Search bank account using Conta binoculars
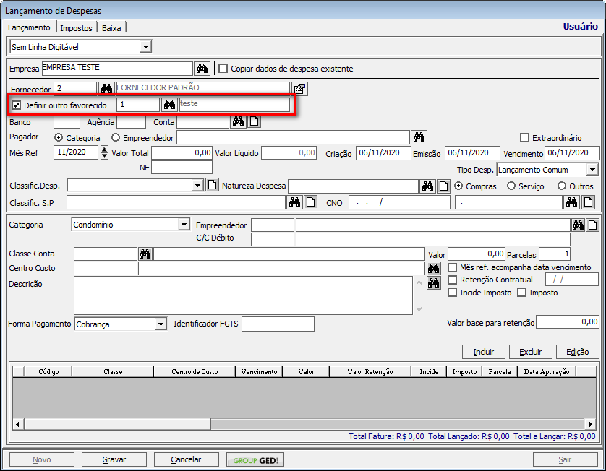 point(238,121)
